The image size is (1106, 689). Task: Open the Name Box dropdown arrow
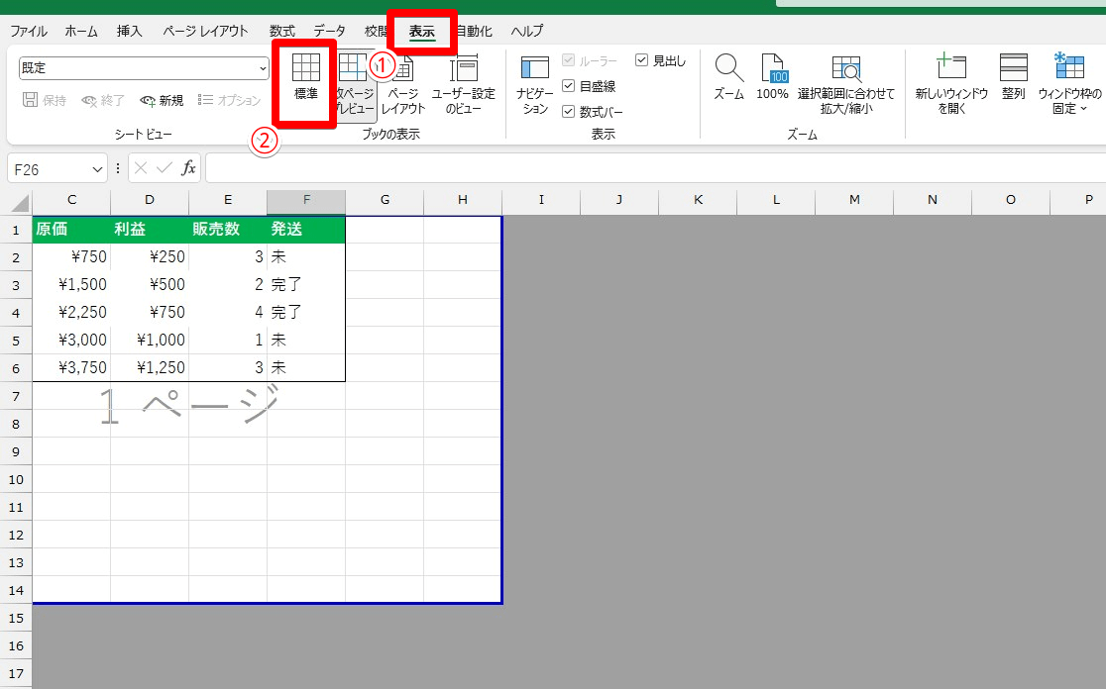click(97, 169)
